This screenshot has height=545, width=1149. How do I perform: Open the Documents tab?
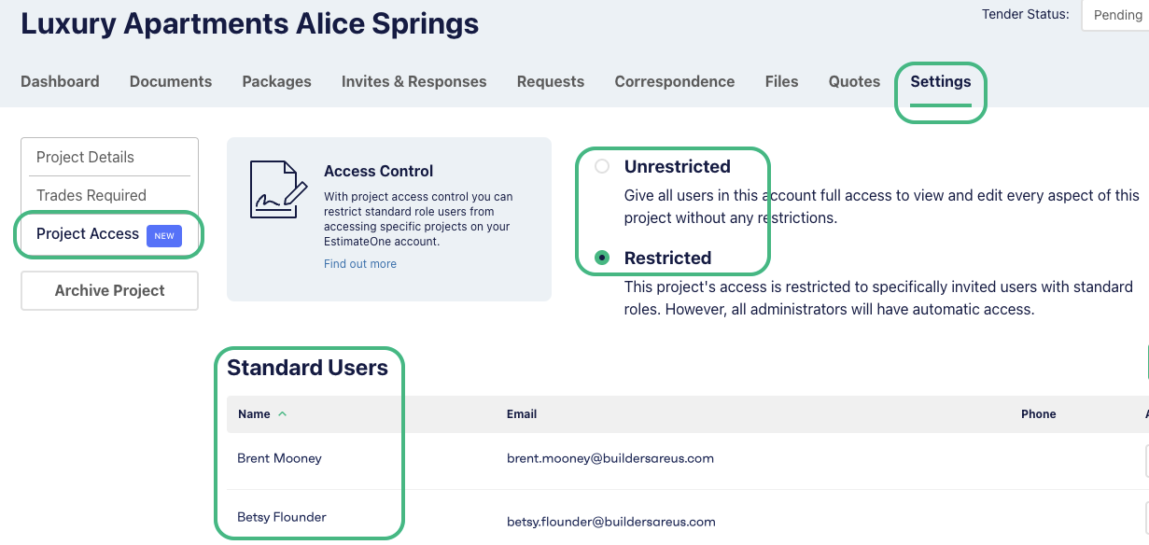[x=171, y=81]
